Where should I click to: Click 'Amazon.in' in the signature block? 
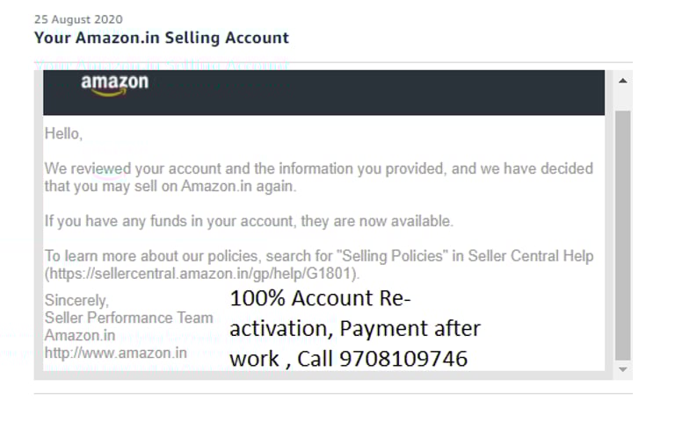(80, 335)
